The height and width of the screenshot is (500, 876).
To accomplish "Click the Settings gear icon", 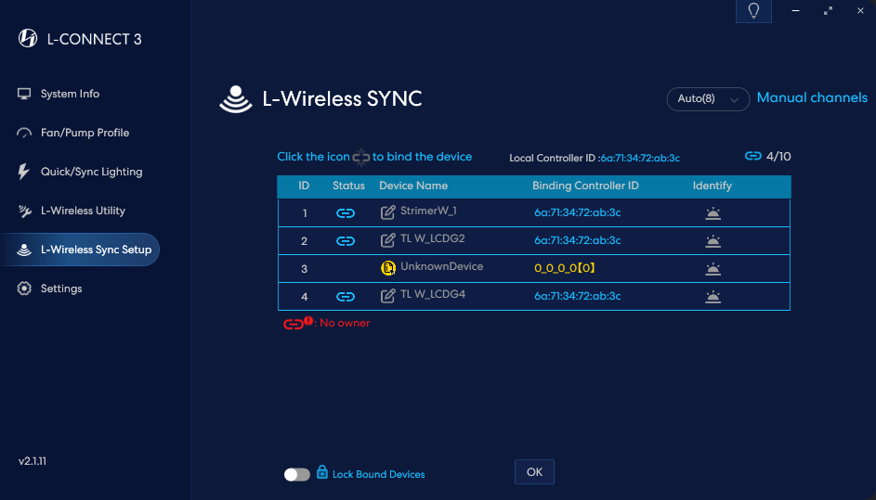I will (x=24, y=288).
